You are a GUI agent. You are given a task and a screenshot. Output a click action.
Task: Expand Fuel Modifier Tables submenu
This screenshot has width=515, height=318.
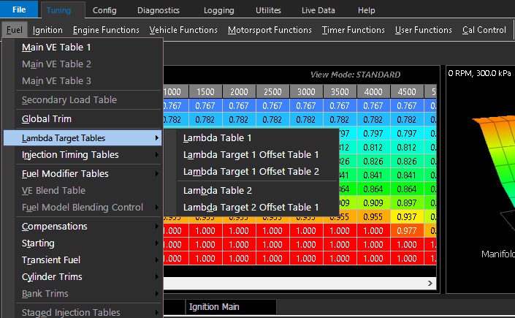[83, 174]
